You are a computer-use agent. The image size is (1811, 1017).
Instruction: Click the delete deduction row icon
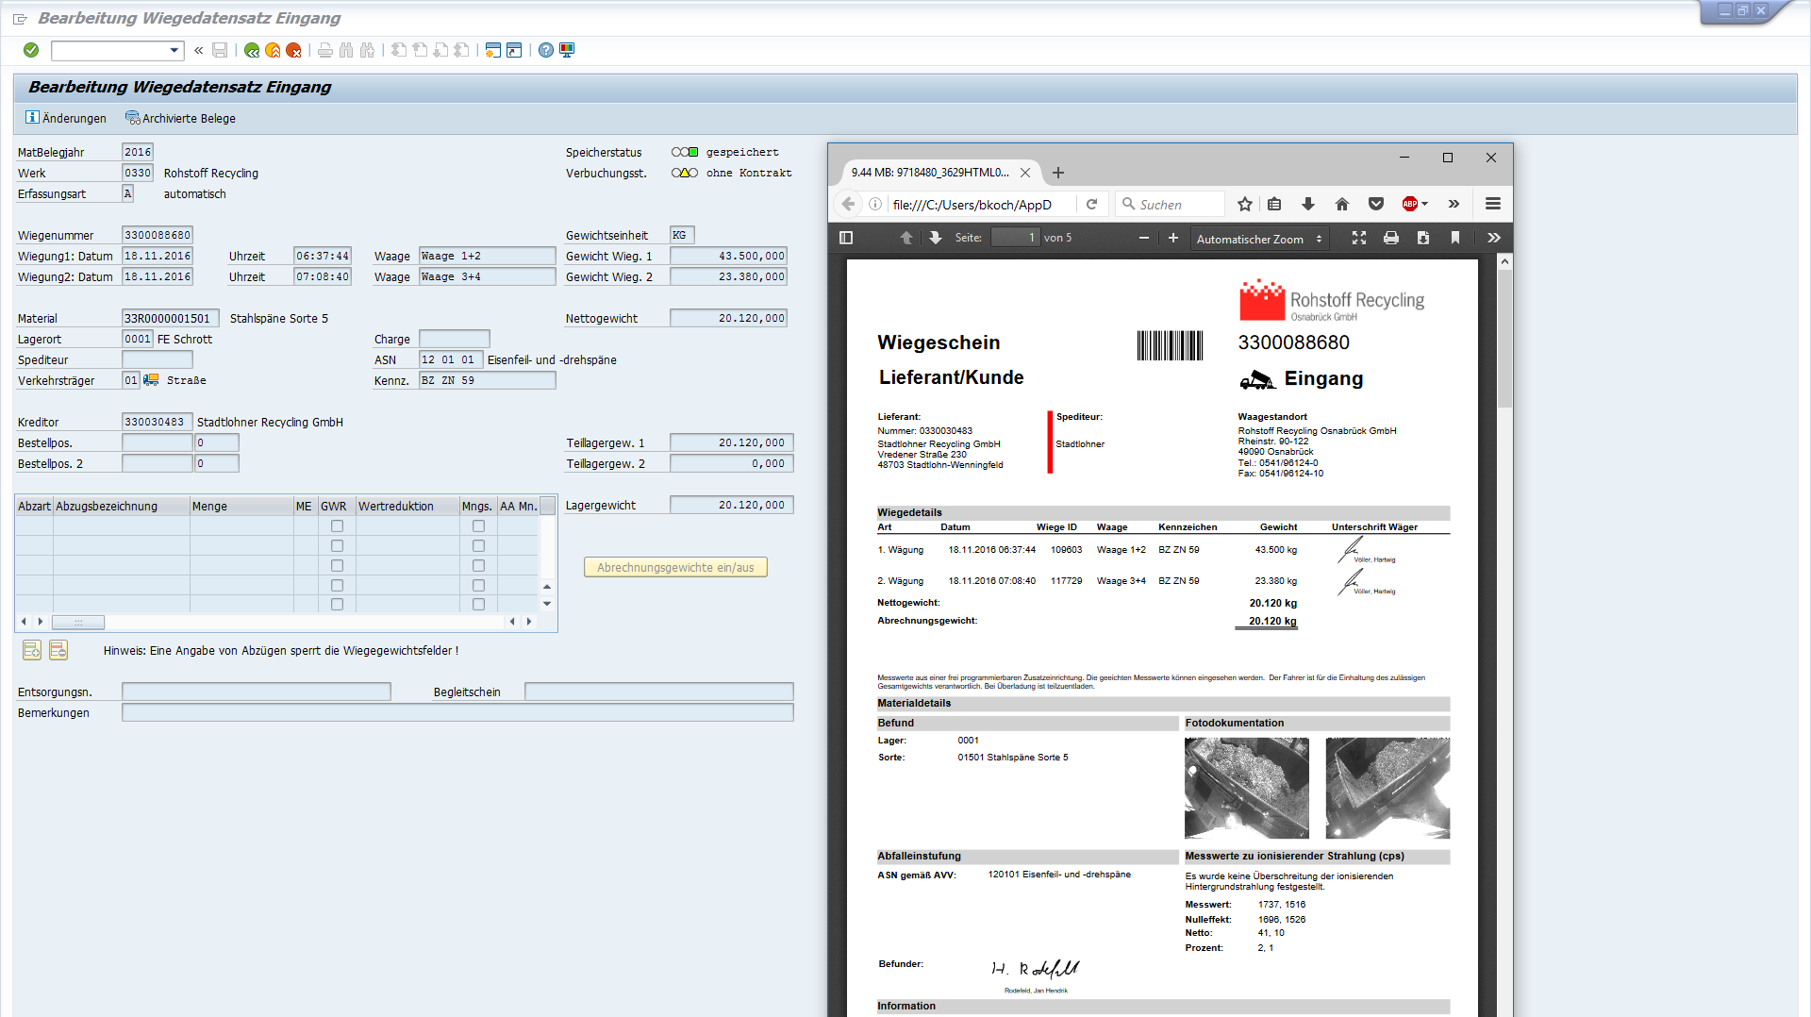[x=58, y=650]
